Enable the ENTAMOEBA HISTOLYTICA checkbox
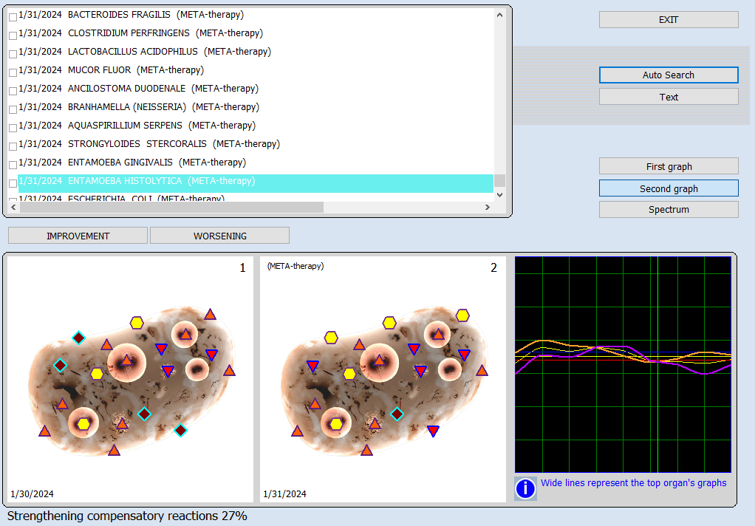This screenshot has width=755, height=526. point(13,182)
